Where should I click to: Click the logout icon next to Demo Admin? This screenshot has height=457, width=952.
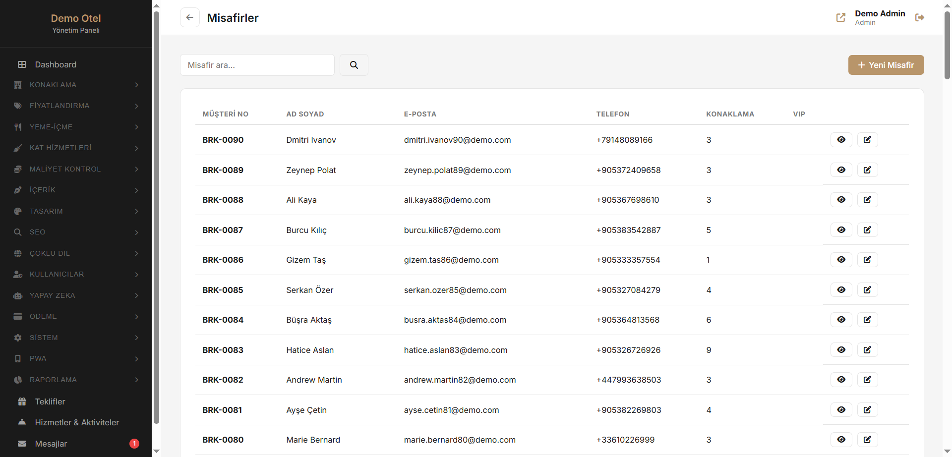tap(919, 17)
